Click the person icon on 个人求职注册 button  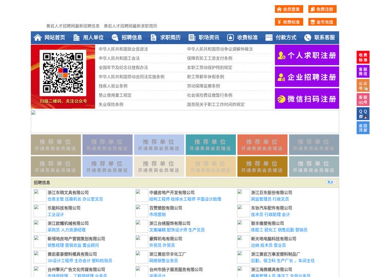(x=281, y=55)
